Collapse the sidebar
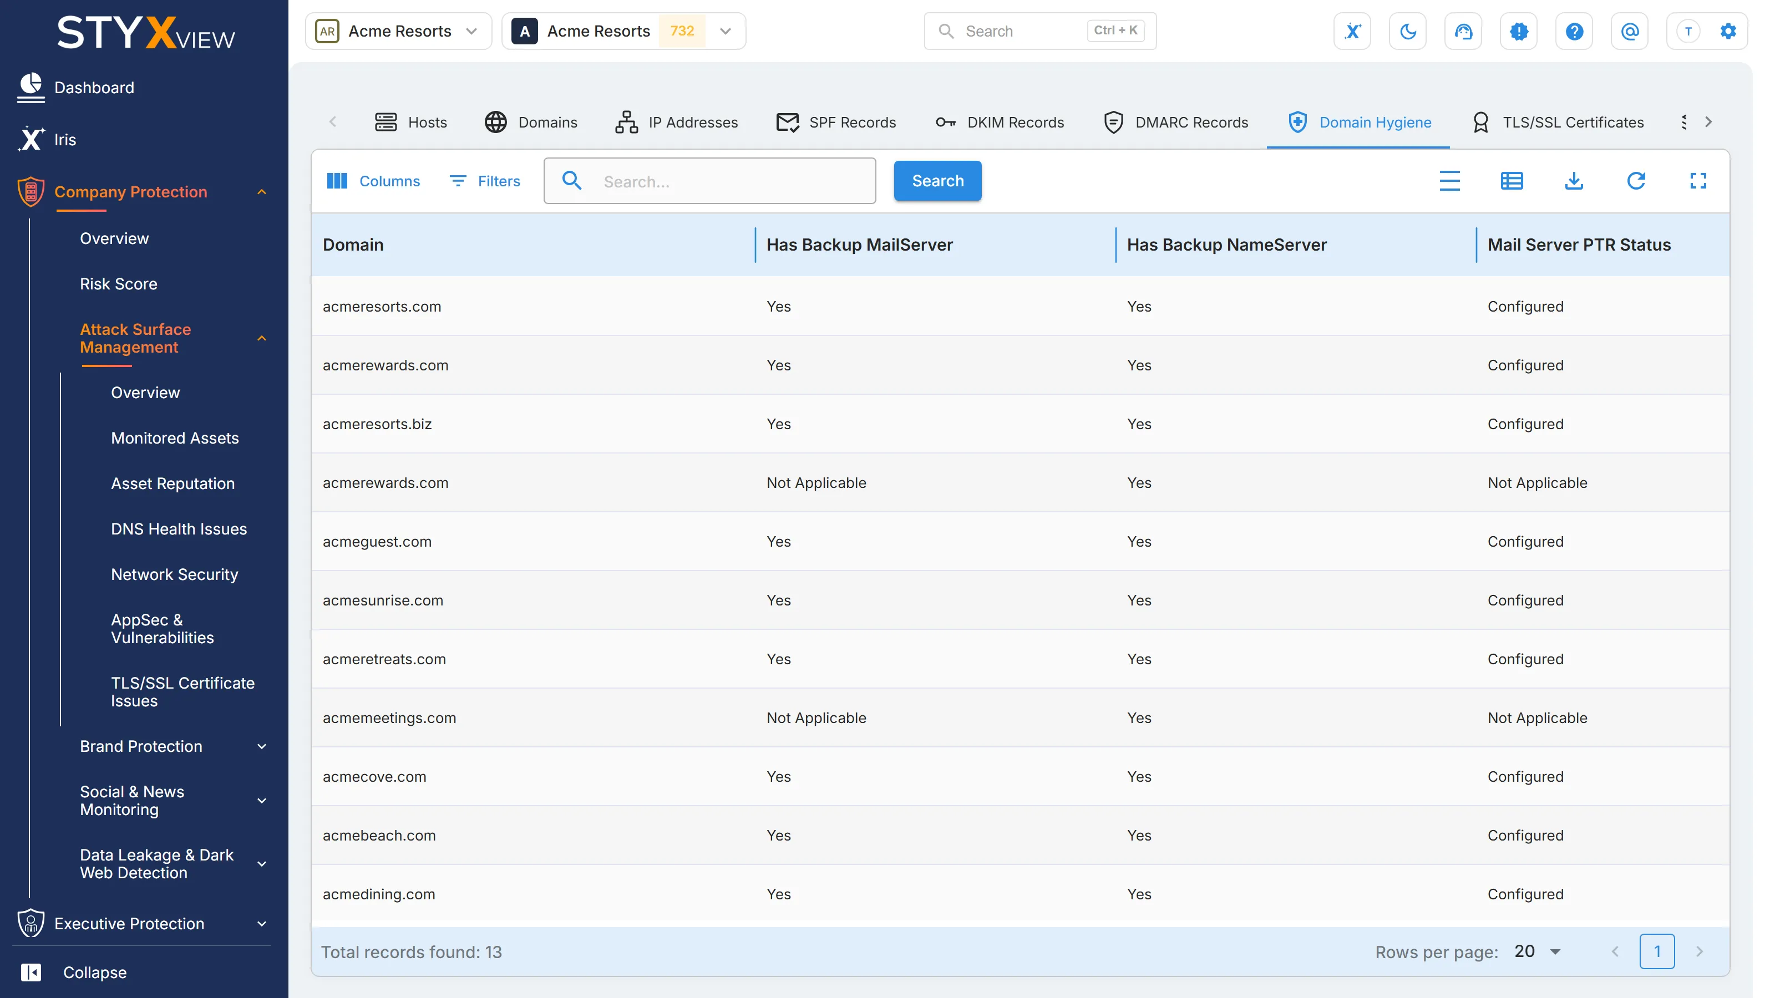 [x=74, y=972]
